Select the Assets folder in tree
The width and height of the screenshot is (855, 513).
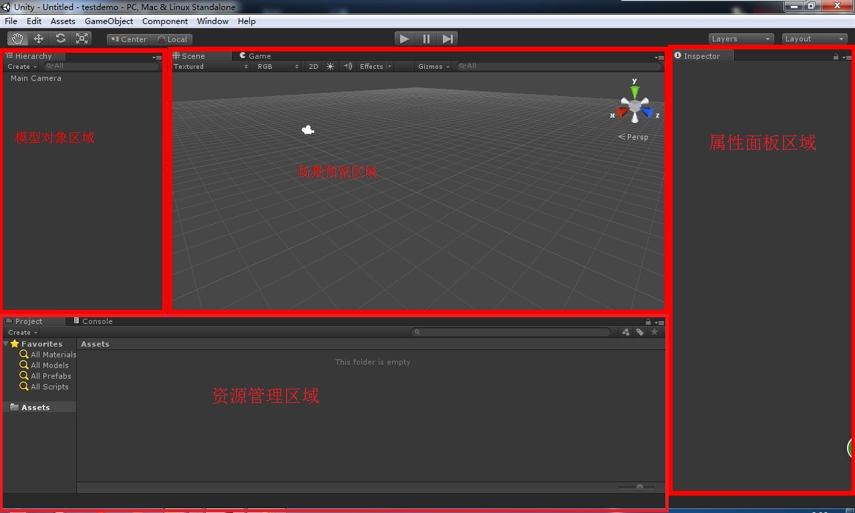coord(39,407)
